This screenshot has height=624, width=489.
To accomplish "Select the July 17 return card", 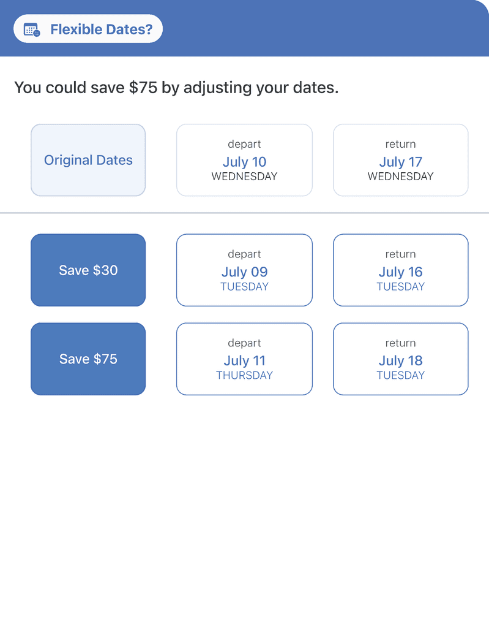I will (x=400, y=161).
